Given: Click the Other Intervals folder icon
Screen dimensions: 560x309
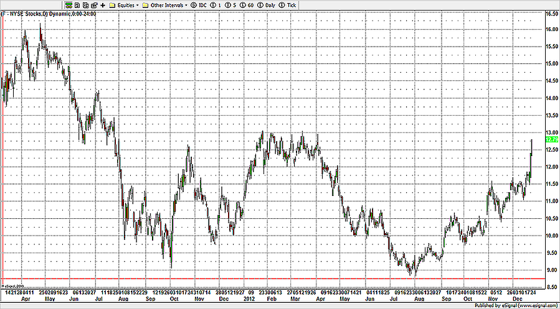Looking at the screenshot, I should 145,4.
